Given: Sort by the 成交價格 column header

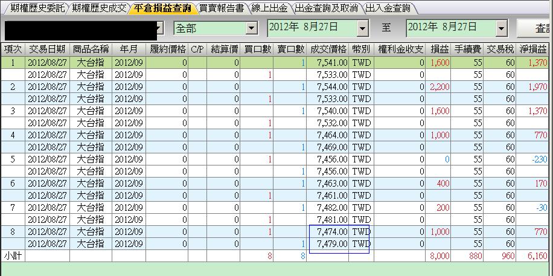Looking at the screenshot, I should pos(328,50).
